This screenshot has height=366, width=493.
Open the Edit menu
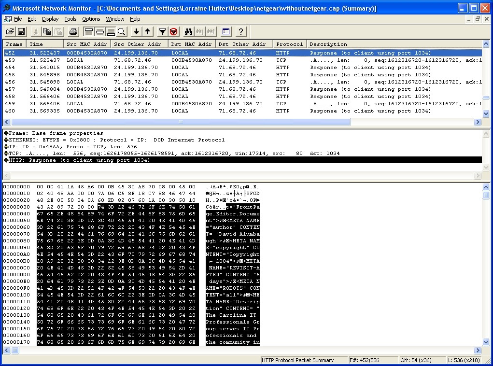click(x=32, y=19)
